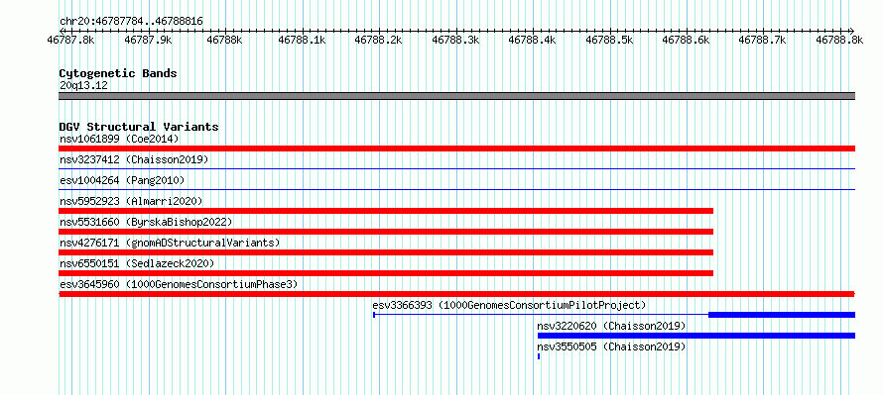
Task: Click the nsv4276171 (gnomADStructuralVariants) label
Action: tap(170, 243)
